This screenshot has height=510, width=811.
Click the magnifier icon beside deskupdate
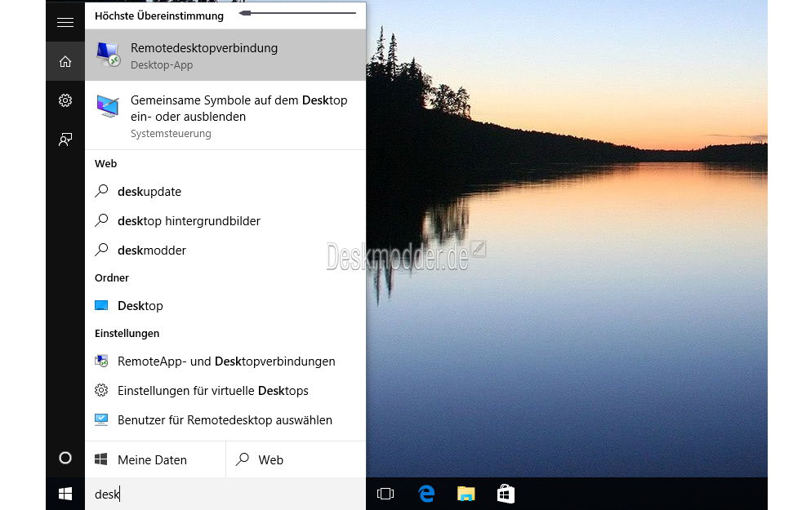102,191
